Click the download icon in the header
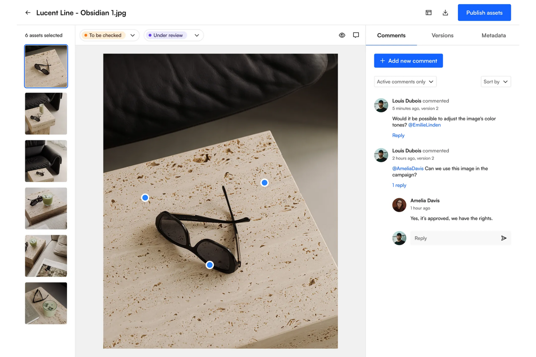Viewport: 536px width, 357px height. 445,13
